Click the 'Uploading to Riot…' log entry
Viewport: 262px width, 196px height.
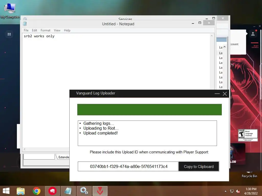(x=101, y=128)
